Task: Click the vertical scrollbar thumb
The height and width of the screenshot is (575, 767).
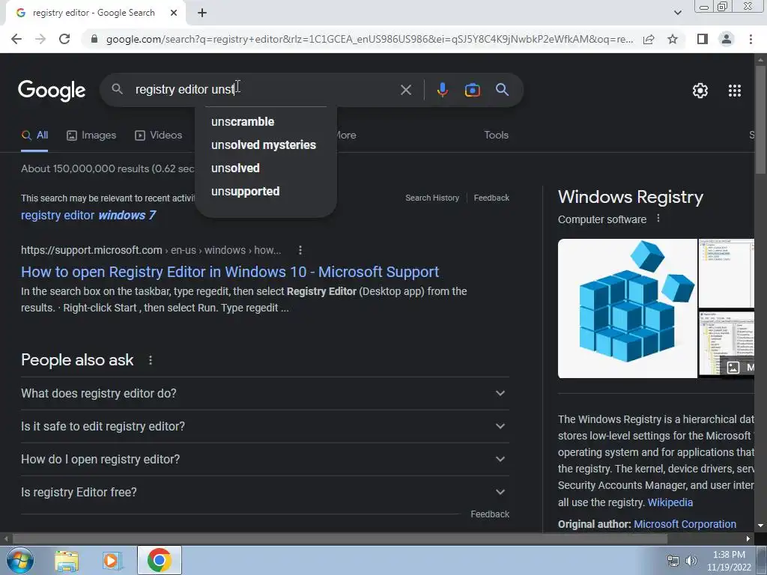Action: [760, 119]
